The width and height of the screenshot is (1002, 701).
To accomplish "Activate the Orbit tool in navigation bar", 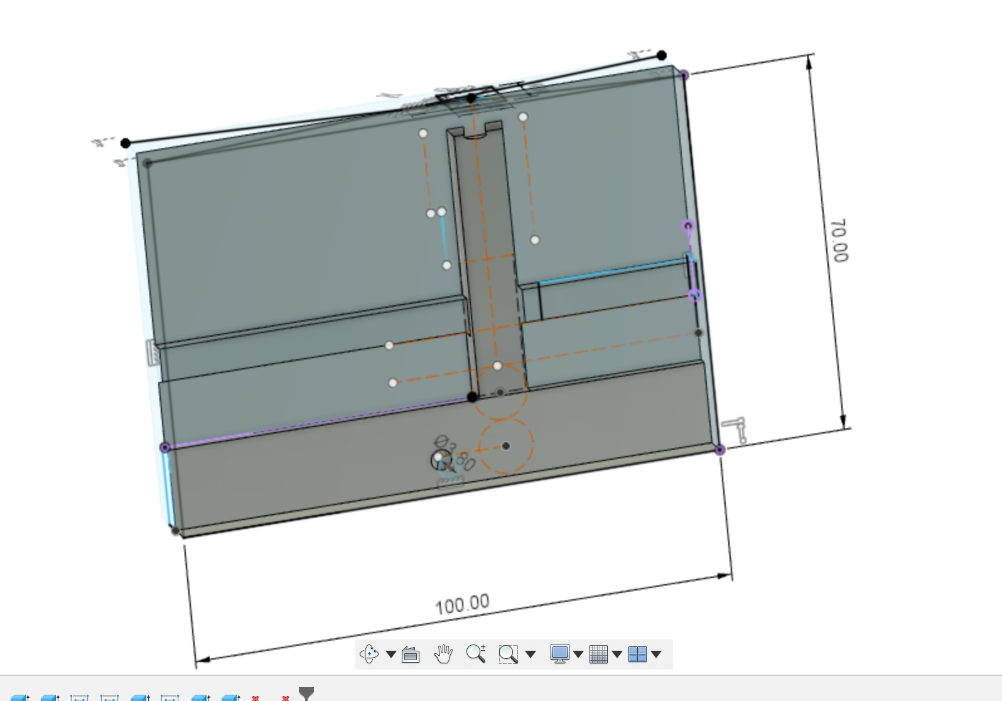I will click(369, 655).
